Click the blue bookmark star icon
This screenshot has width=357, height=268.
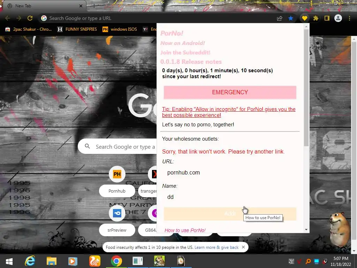[x=291, y=18]
